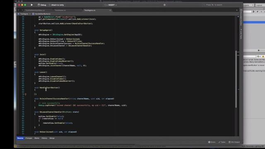The width and height of the screenshot is (265, 149).
Task: Open the Attach to Unity target selector
Action: pos(56,5)
